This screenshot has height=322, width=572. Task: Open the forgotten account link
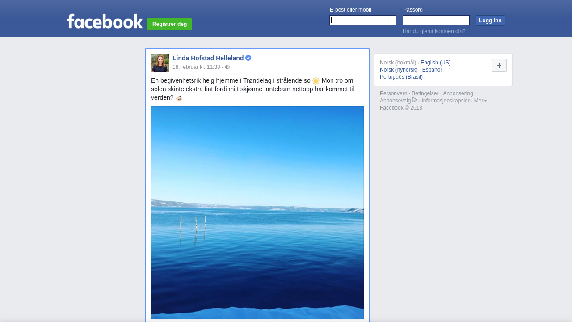(x=434, y=31)
